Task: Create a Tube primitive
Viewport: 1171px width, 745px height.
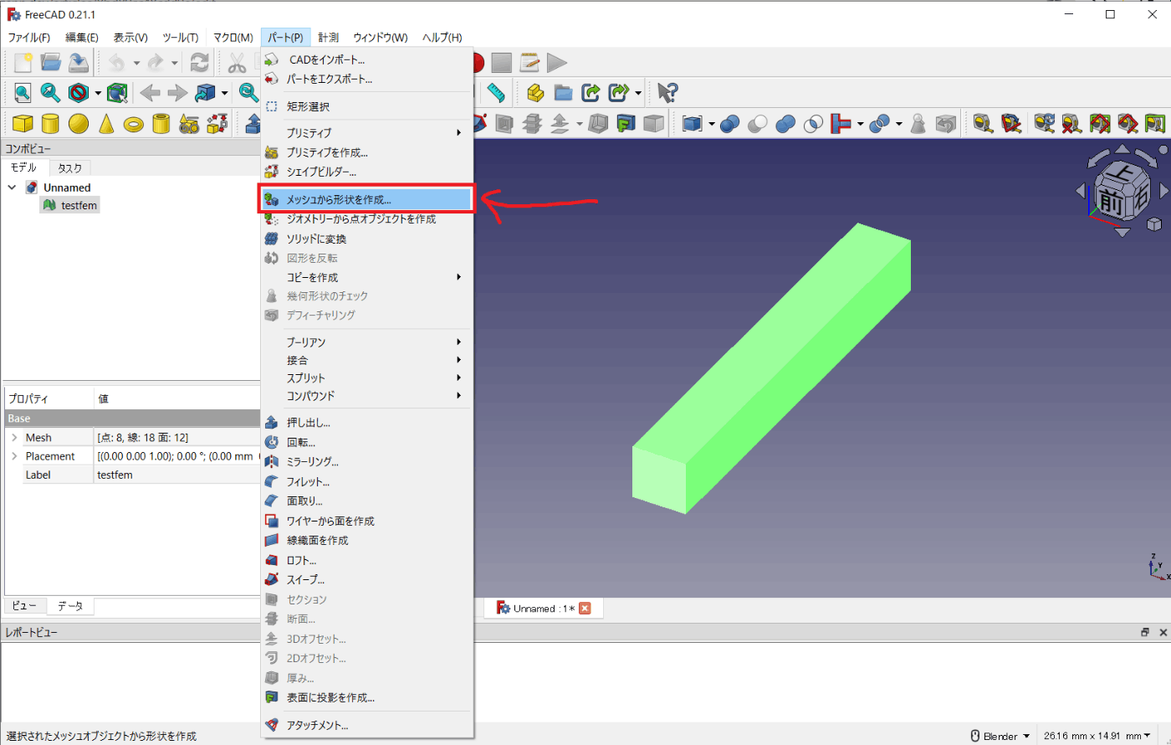Action: click(x=161, y=124)
